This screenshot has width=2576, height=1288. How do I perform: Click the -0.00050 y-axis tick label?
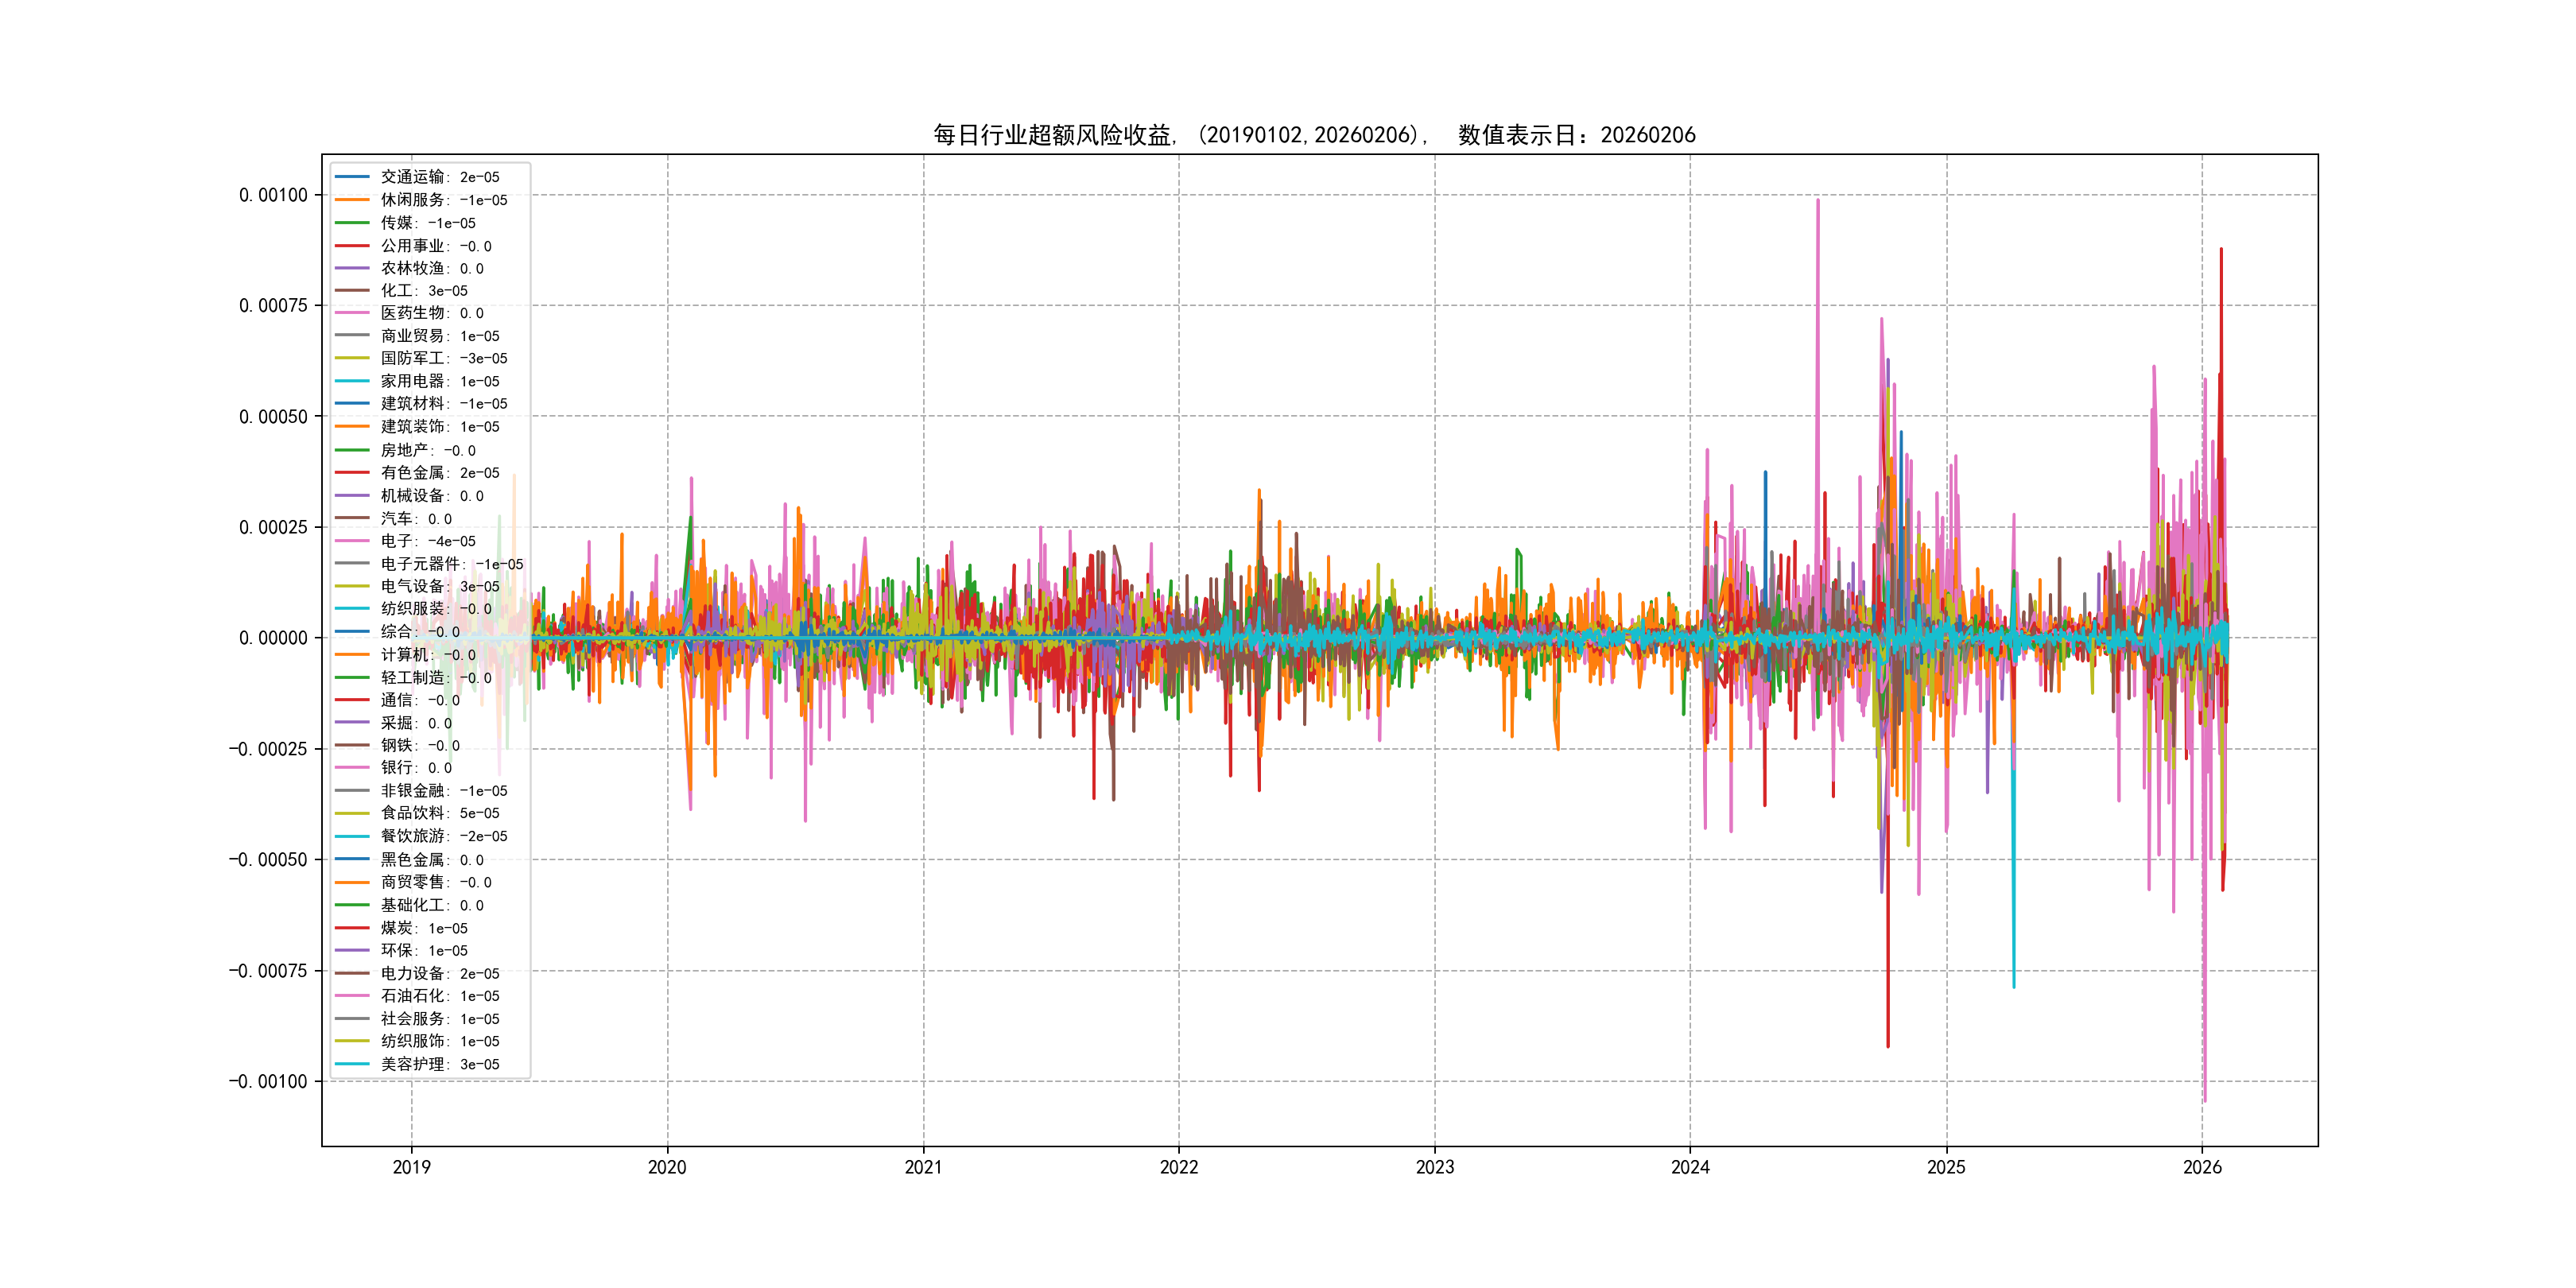click(x=268, y=860)
